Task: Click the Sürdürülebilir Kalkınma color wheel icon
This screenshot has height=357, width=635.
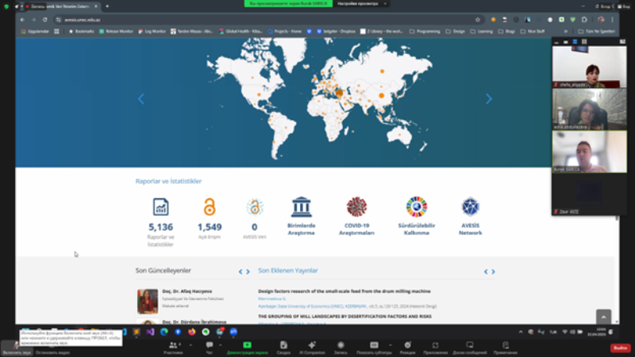Action: click(x=416, y=207)
